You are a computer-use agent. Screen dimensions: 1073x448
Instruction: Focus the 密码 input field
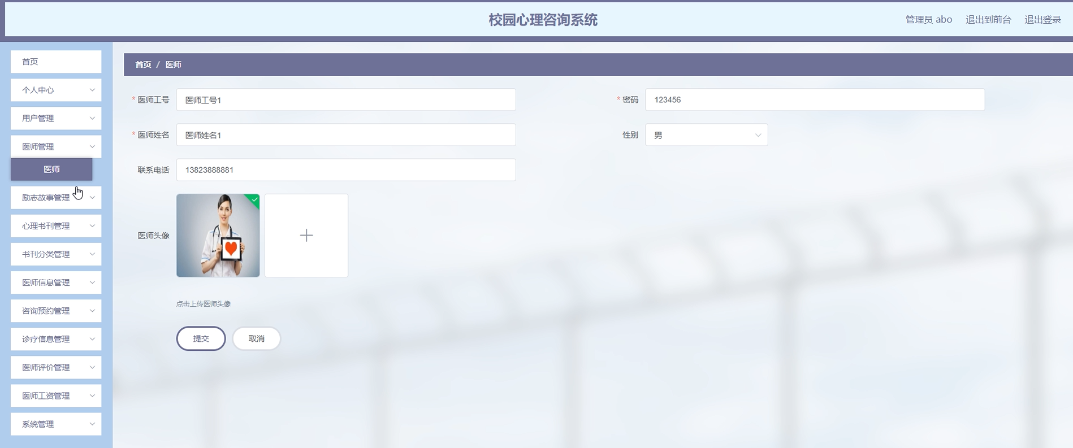click(815, 99)
